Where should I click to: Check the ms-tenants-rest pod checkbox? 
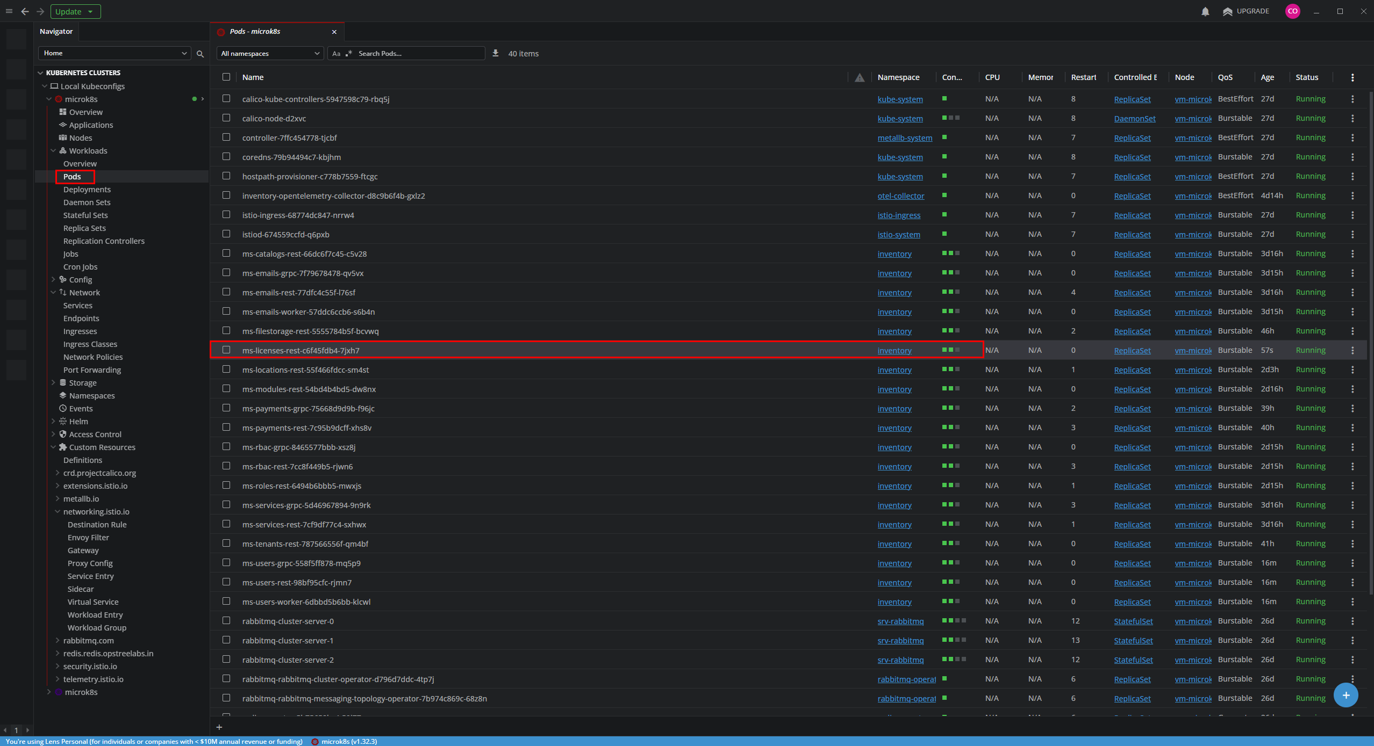(x=226, y=543)
